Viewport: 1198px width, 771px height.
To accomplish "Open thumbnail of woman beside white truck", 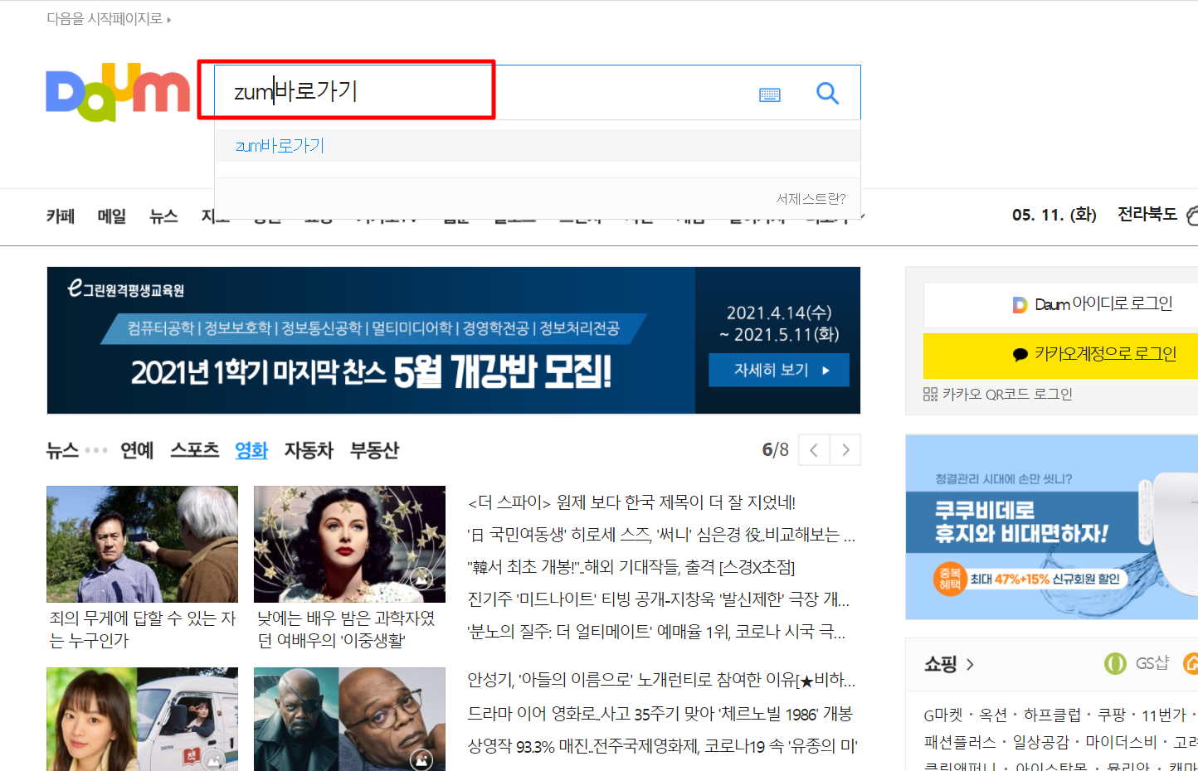I will (x=142, y=719).
